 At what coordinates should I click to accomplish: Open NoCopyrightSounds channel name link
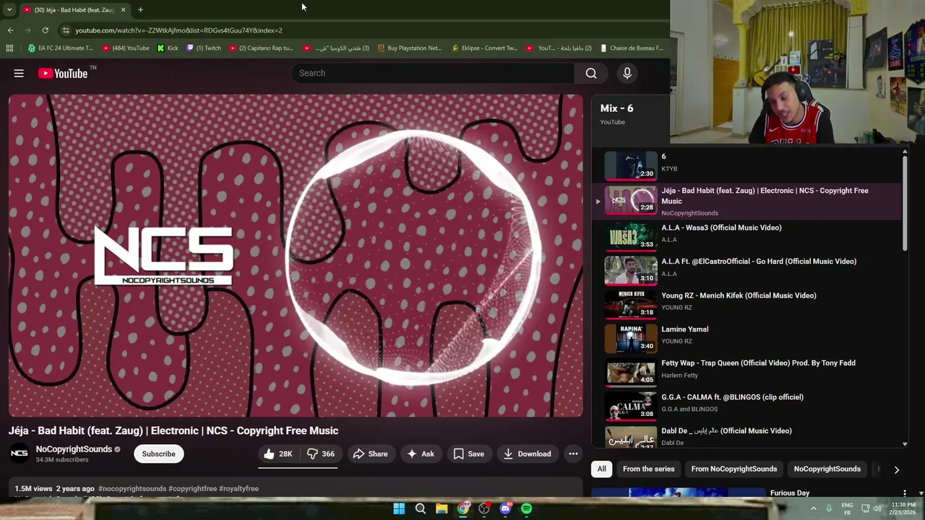point(74,449)
